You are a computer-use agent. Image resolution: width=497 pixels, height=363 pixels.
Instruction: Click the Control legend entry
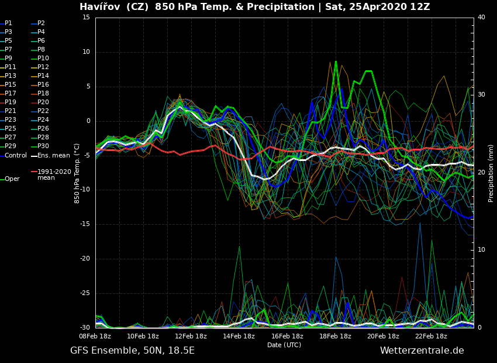(x=16, y=155)
